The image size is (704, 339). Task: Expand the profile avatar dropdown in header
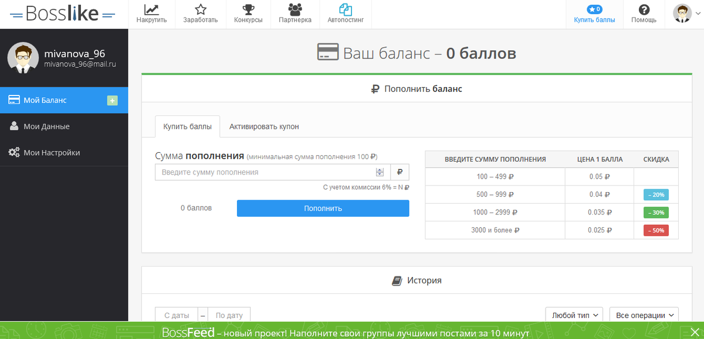point(687,13)
